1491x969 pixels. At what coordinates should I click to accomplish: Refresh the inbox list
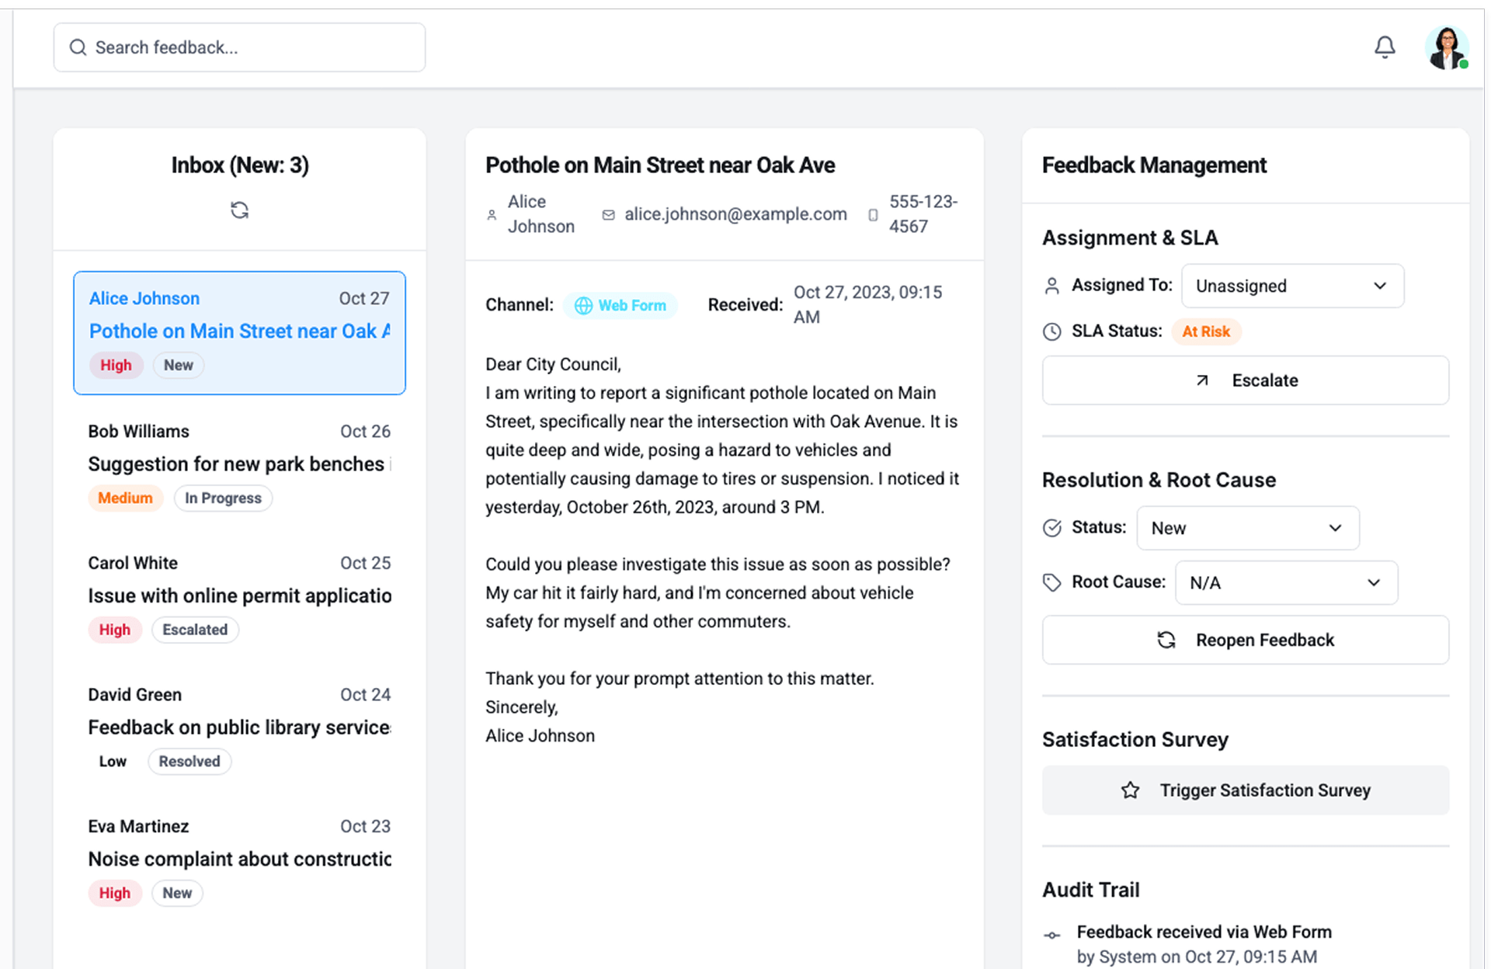pos(239,210)
